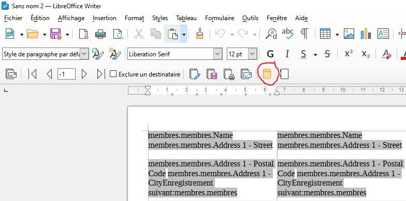406x201 pixels.
Task: Expand the 12 pt font size dropdown
Action: point(252,54)
